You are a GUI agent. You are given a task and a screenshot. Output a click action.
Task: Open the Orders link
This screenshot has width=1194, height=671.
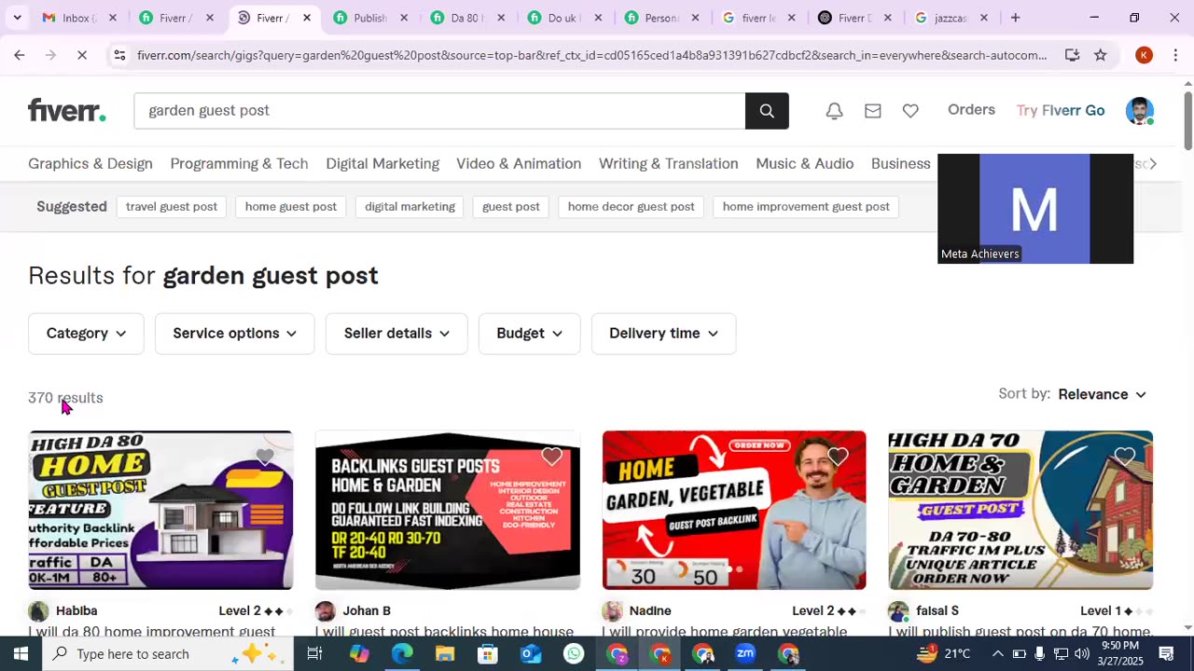[971, 110]
